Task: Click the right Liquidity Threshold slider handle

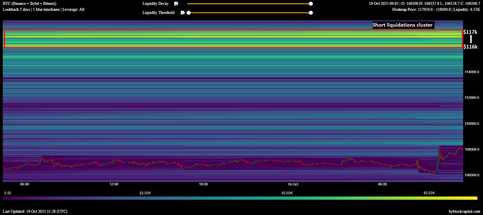Action: coord(310,12)
